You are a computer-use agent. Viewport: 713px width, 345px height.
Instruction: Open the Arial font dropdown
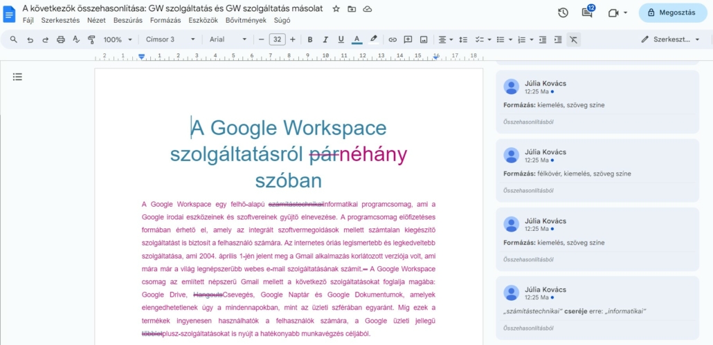[x=228, y=39]
